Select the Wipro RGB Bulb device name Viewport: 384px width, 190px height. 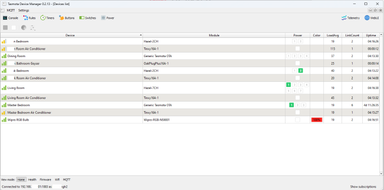pyautogui.click(x=18, y=120)
